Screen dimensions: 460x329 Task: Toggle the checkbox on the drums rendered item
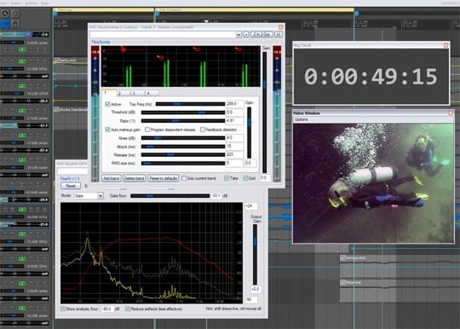click(56, 109)
